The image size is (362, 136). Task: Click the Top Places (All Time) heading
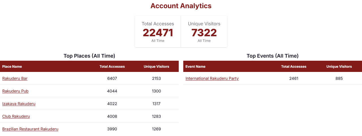click(x=89, y=56)
